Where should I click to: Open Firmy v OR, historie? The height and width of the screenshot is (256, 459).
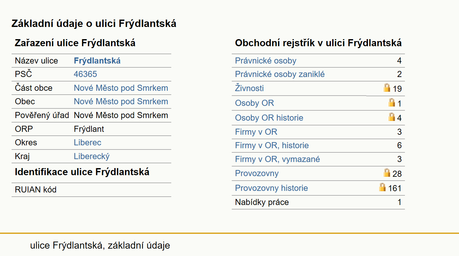point(272,145)
